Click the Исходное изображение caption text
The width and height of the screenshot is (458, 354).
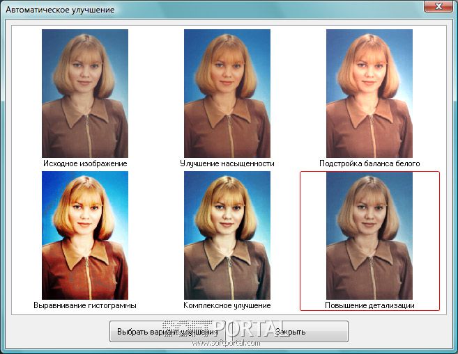coord(85,163)
